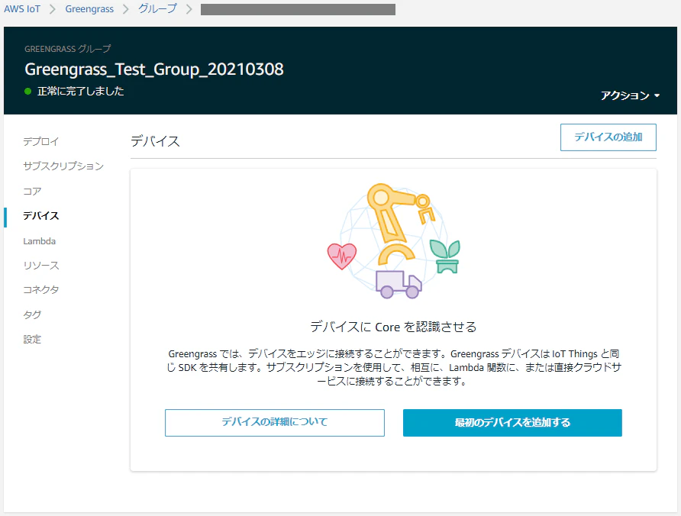
Task: Click the green status dot indicator
Action: pyautogui.click(x=27, y=91)
